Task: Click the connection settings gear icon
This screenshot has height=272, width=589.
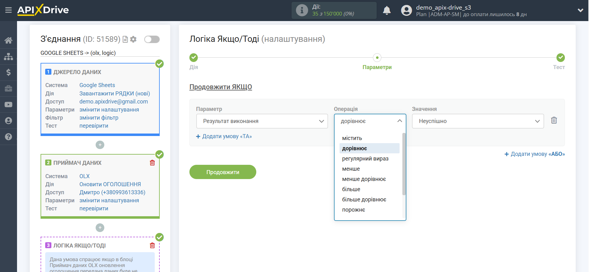Action: click(x=133, y=39)
